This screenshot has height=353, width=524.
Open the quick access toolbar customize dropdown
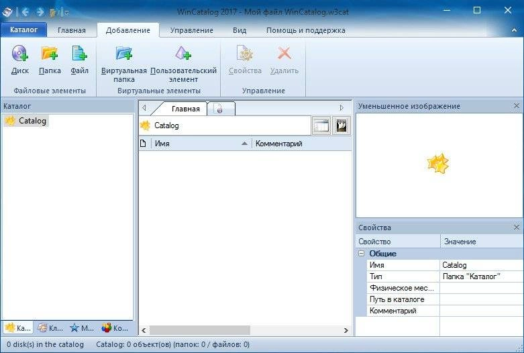point(67,13)
